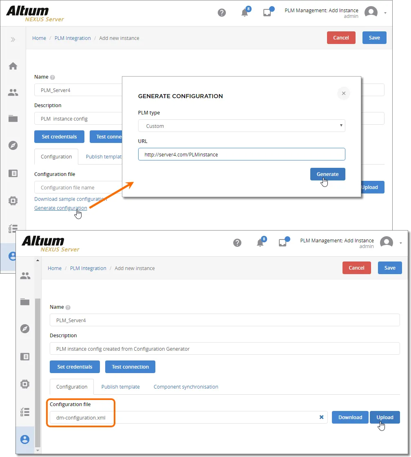Open the PLM type Custom dropdown
The width and height of the screenshot is (411, 457).
[241, 125]
